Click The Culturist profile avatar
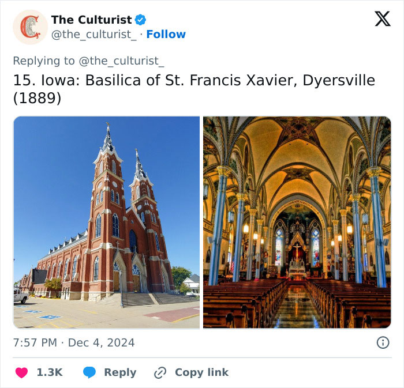Screen dimensions: 404x388 click(30, 27)
